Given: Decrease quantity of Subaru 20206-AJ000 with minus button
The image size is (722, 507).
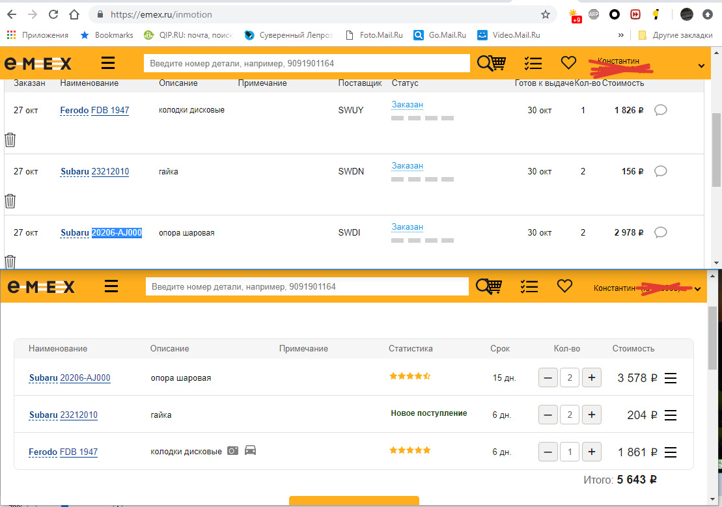Looking at the screenshot, I should pyautogui.click(x=548, y=377).
